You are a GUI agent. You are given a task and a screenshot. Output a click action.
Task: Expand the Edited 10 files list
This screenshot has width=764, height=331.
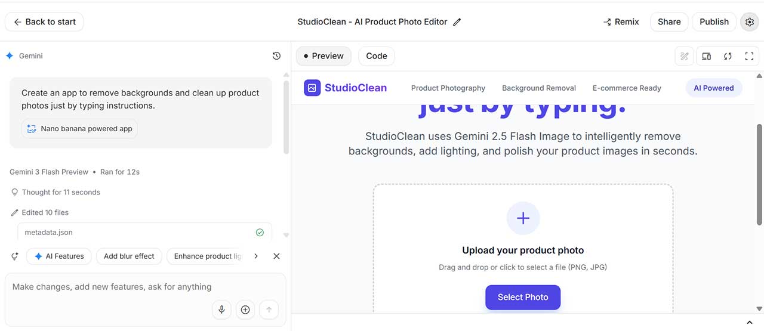tap(40, 212)
